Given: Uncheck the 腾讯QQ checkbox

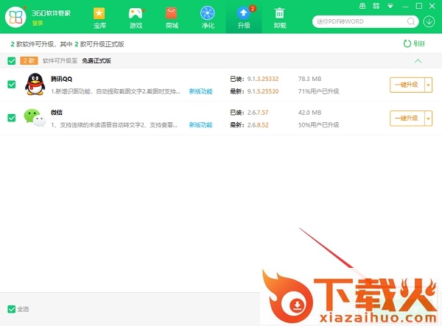Looking at the screenshot, I should 11,85.
